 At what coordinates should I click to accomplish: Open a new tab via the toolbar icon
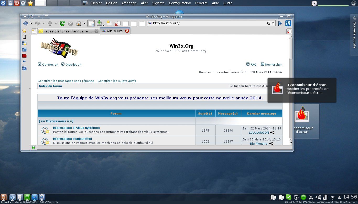(109, 23)
